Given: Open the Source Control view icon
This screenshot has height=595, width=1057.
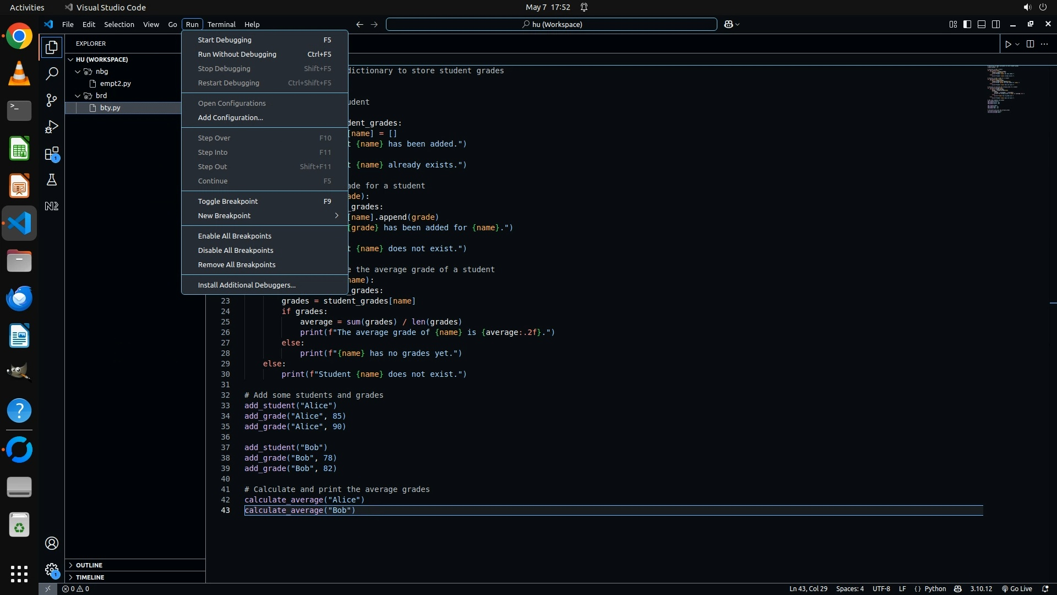Looking at the screenshot, I should tap(52, 100).
